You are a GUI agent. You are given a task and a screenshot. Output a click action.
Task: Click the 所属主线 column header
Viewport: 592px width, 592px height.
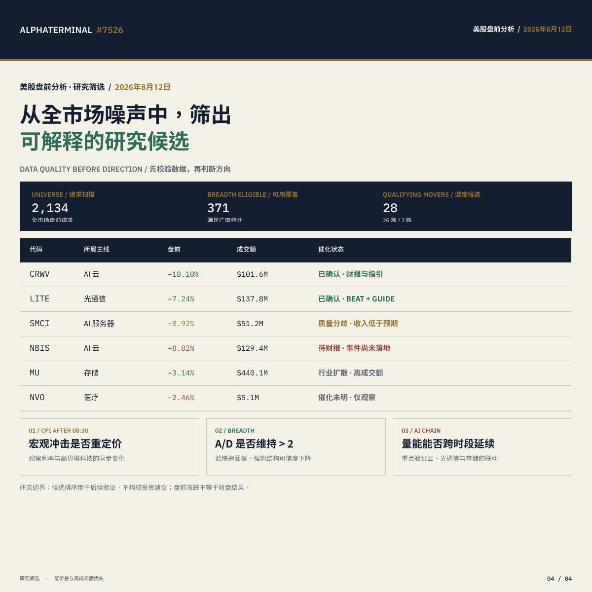[x=97, y=250]
